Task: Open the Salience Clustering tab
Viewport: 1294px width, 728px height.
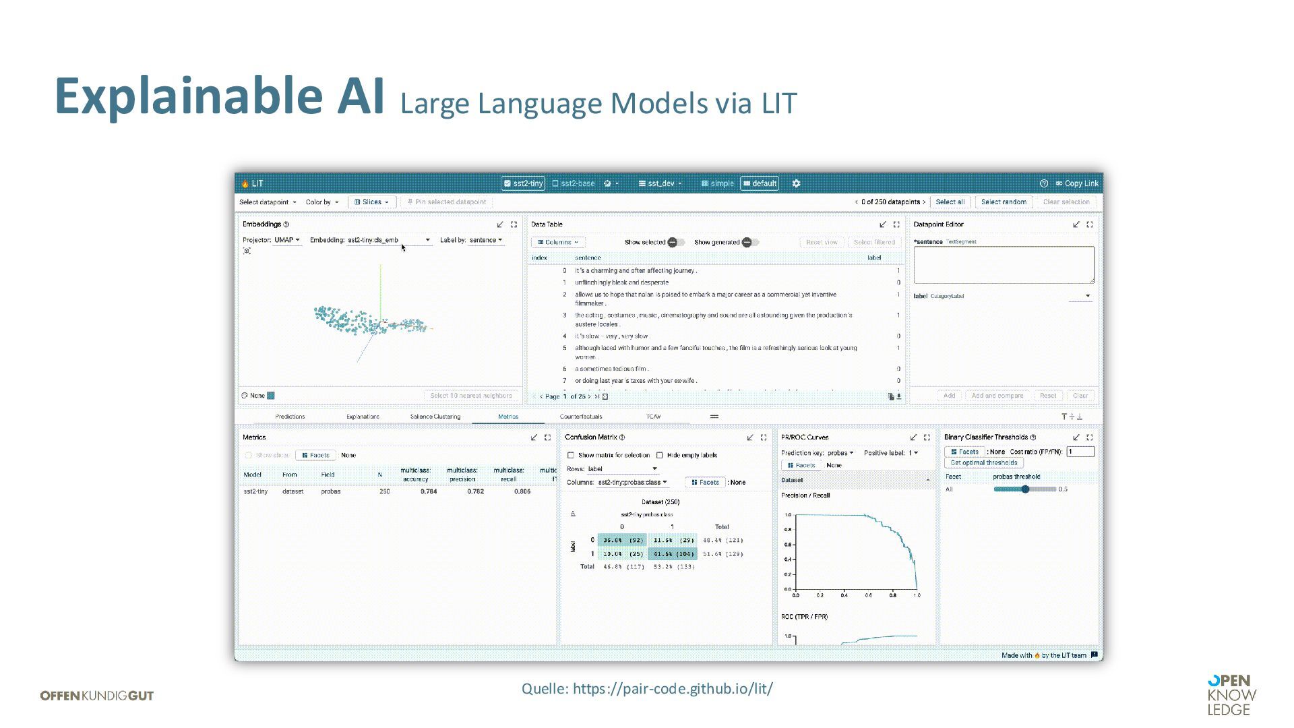Action: (435, 417)
